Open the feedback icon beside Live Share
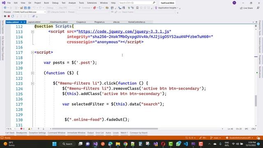 [x=258, y=8]
